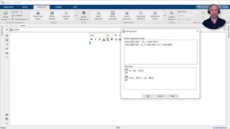The height and width of the screenshot is (129, 230).
Task: Click the Clear Formatting brush icon
Action: (116, 39)
